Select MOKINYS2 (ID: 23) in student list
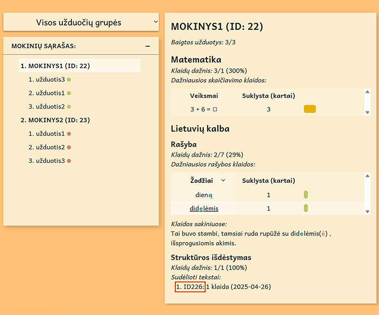 [55, 120]
